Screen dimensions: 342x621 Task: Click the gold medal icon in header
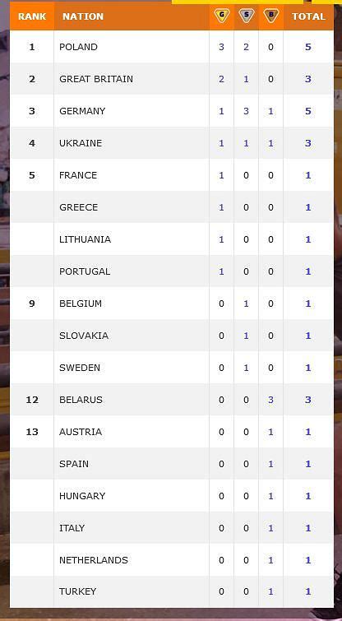coord(222,16)
